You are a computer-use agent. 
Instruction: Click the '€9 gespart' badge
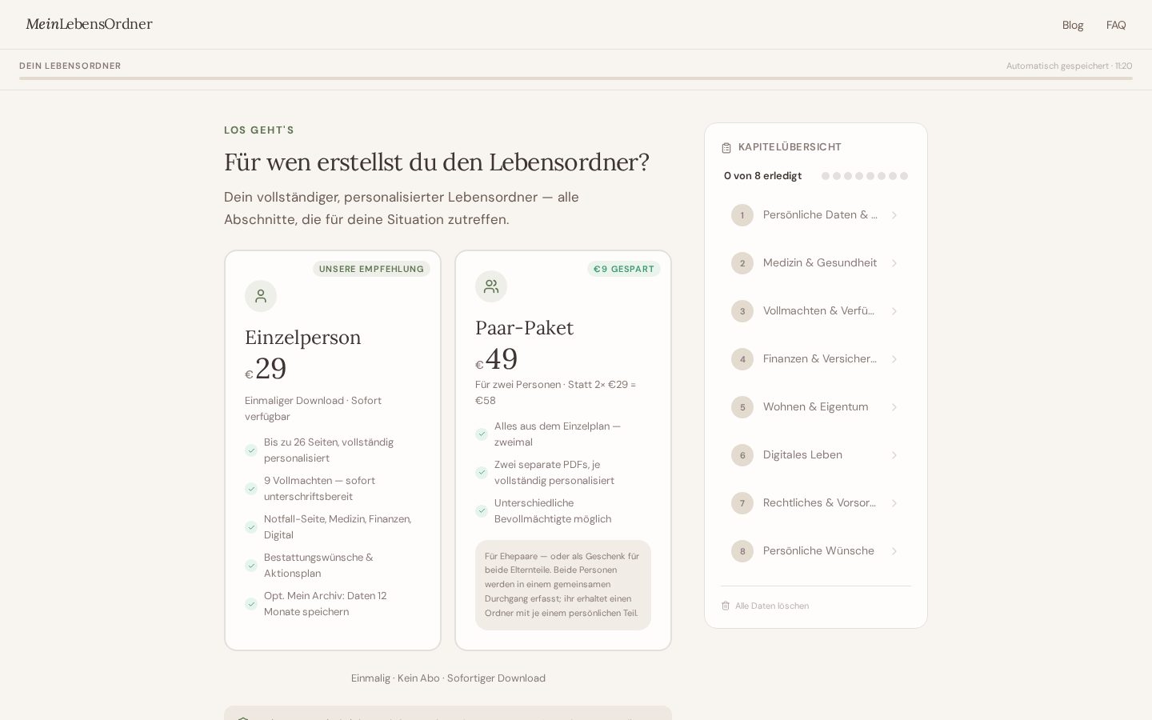coord(624,269)
